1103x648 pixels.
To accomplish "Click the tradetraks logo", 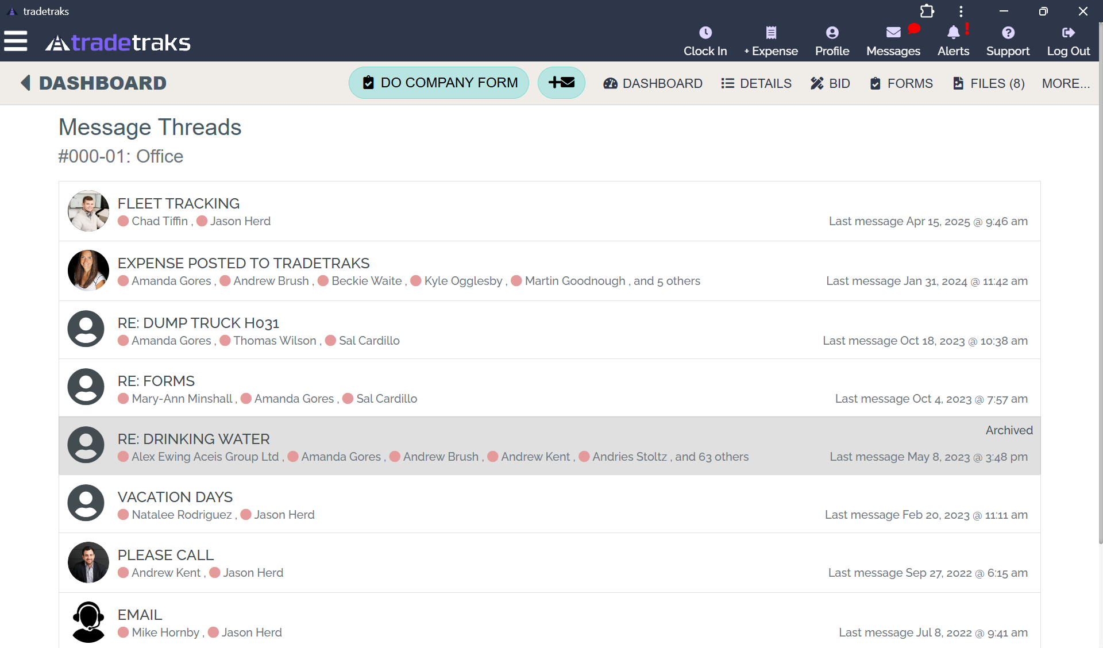I will click(118, 43).
